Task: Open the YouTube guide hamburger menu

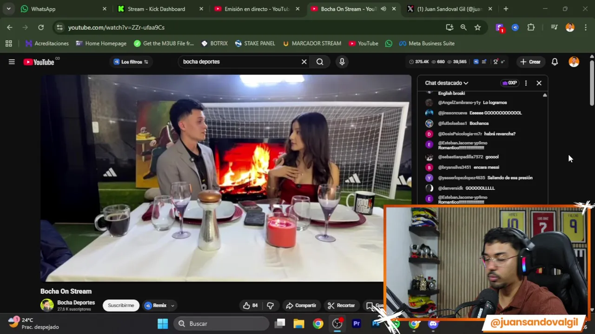Action: point(12,62)
